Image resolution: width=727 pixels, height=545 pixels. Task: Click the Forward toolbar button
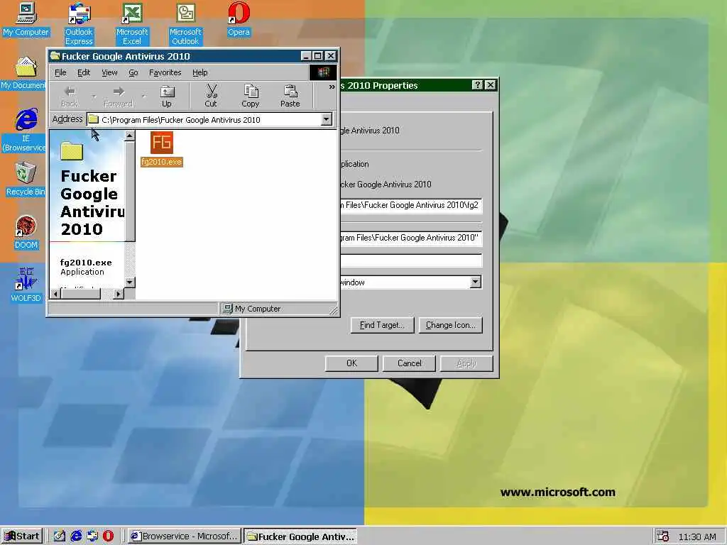[119, 97]
